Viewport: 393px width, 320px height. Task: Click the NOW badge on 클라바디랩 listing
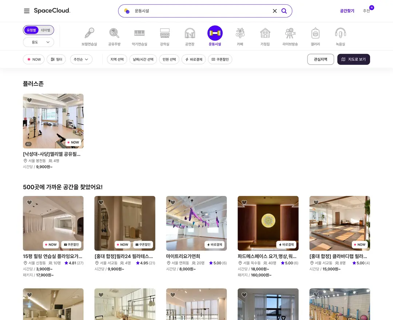tap(360, 245)
